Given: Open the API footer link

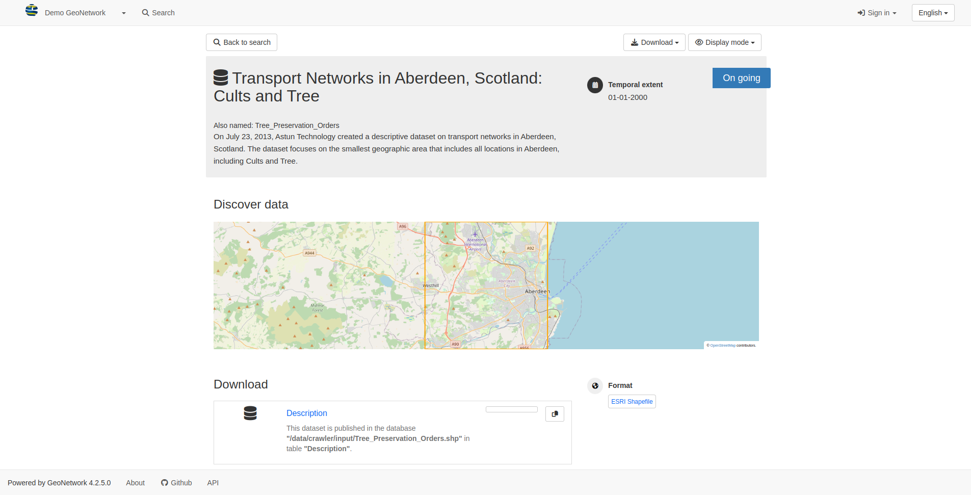Looking at the screenshot, I should click(x=213, y=483).
